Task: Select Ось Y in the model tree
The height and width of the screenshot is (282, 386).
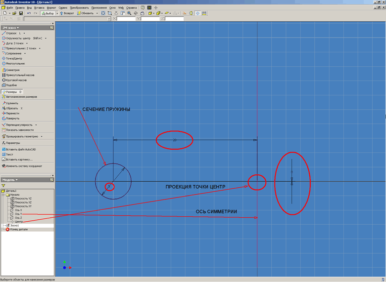Action: point(16,214)
